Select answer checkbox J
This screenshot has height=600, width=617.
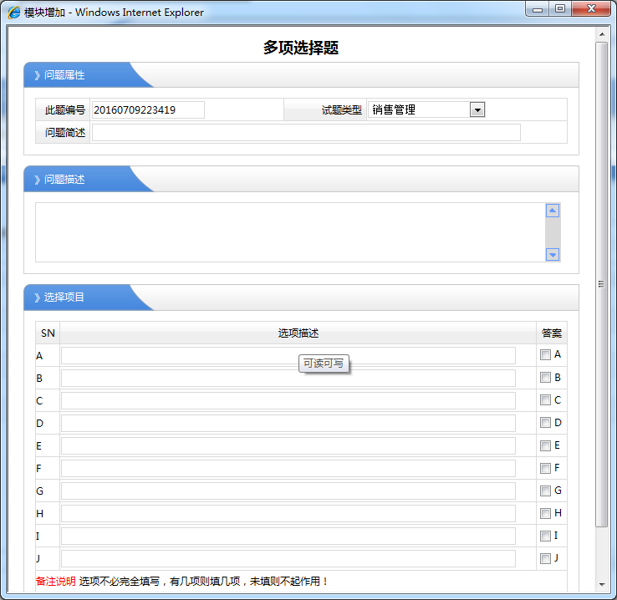coord(545,558)
